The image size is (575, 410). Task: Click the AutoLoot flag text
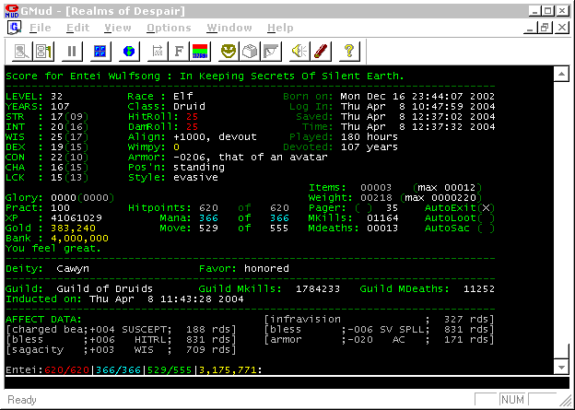(x=459, y=217)
